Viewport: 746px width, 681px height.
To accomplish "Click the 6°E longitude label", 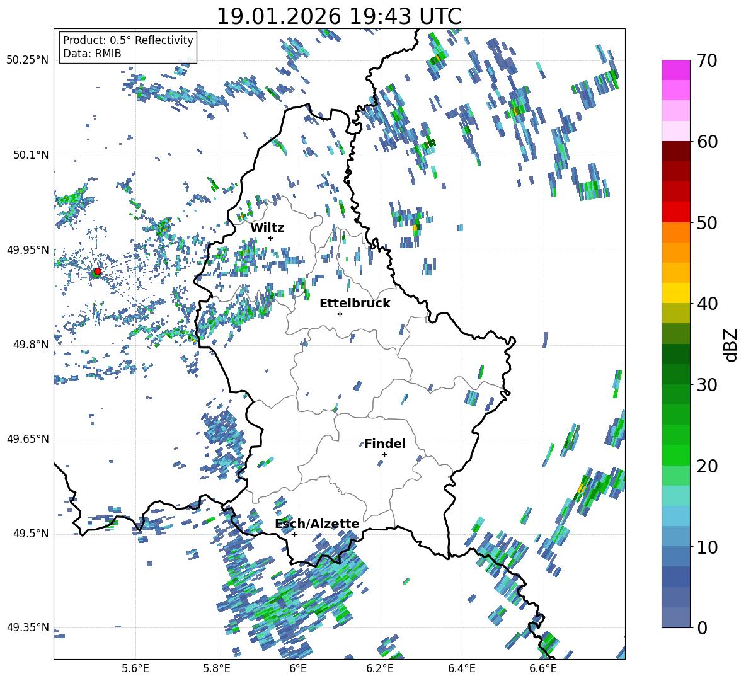I will 298,668.
